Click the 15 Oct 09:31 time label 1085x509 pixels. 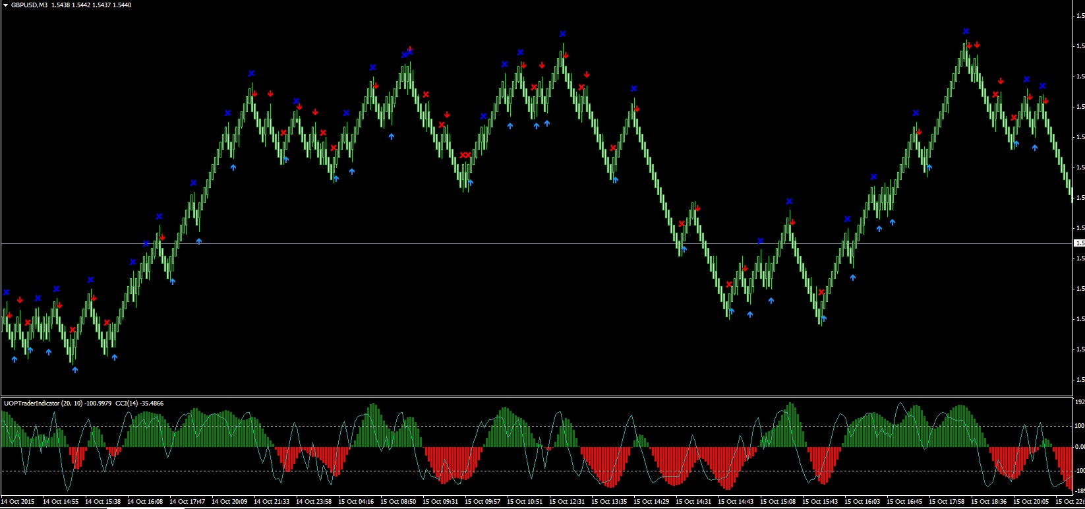point(440,502)
